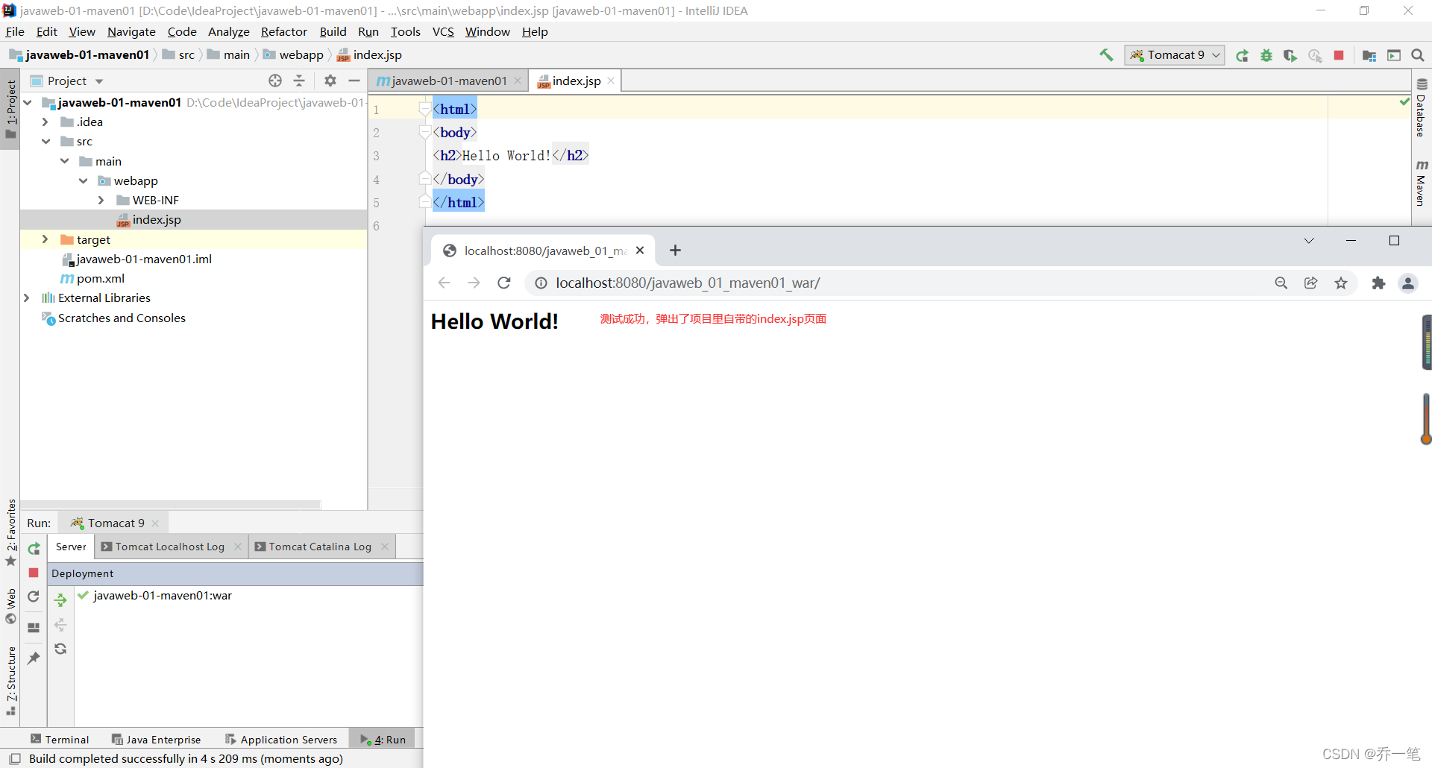Toggle the 2: Favorites side tab
The width and height of the screenshot is (1432, 768).
[10, 532]
